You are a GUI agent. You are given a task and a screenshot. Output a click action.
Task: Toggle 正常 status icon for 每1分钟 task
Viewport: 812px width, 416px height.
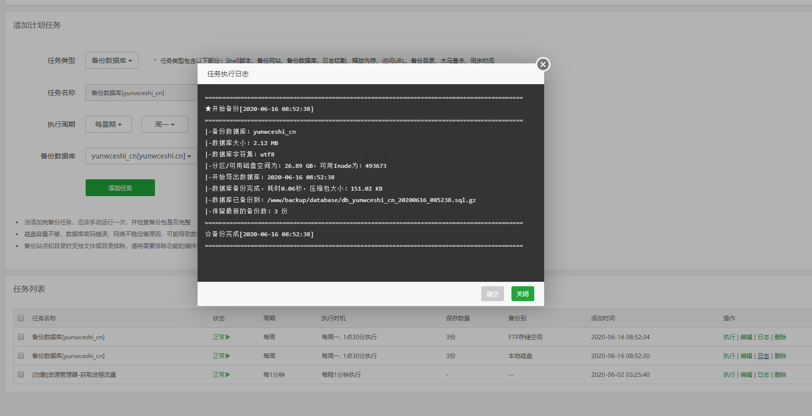222,375
